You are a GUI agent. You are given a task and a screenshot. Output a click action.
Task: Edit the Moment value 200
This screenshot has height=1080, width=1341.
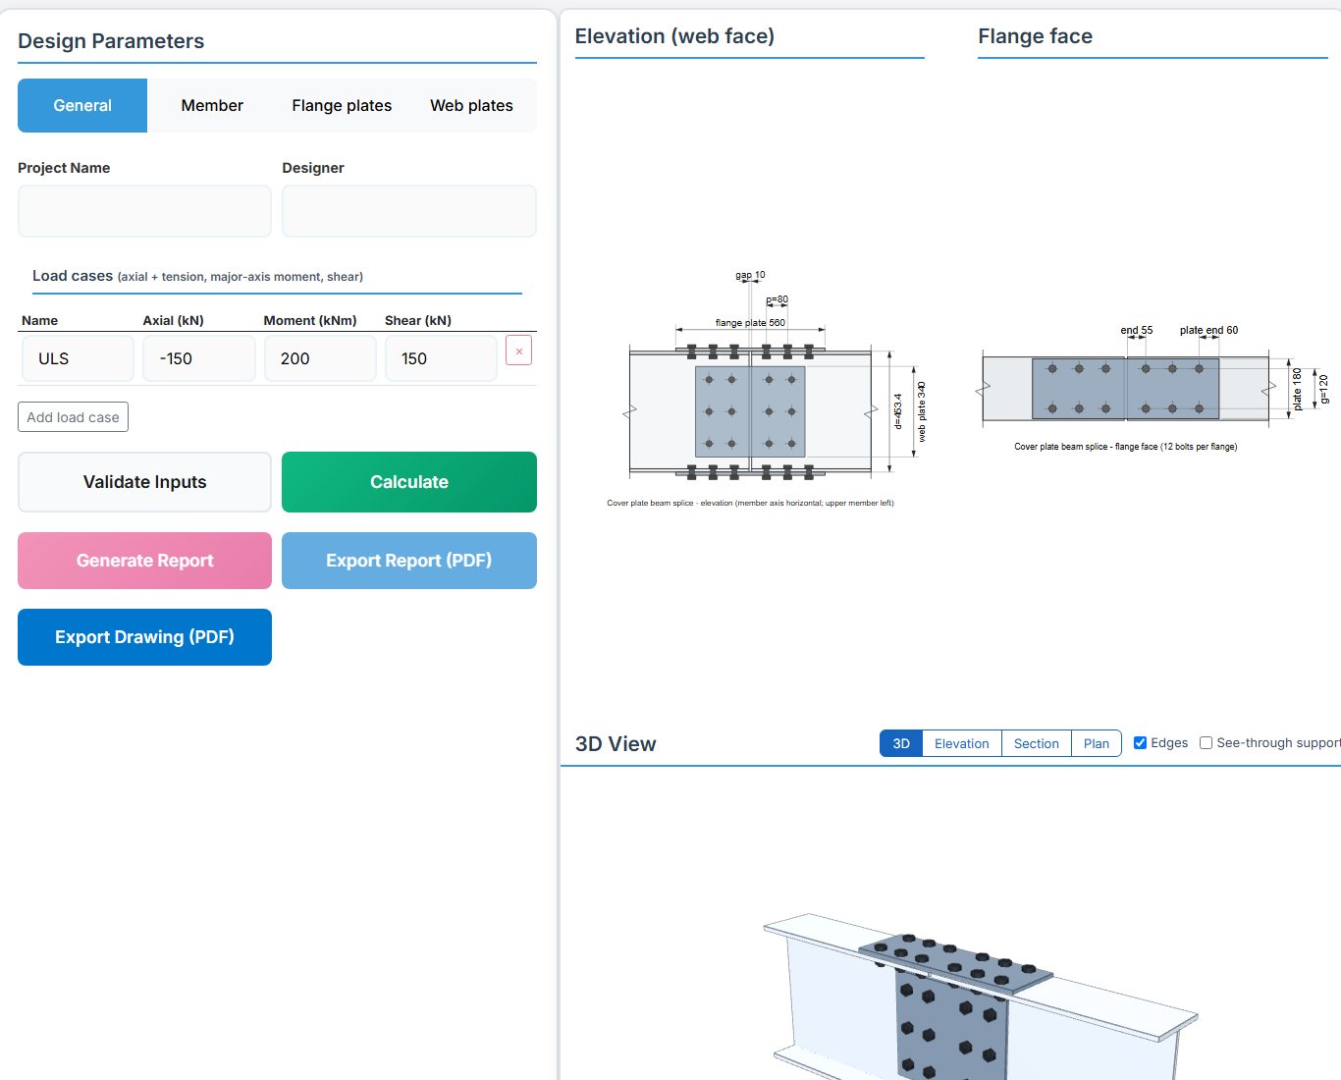click(320, 358)
